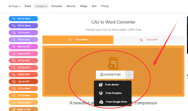Click the Excel to PDF sidebar icon

coord(14,54)
